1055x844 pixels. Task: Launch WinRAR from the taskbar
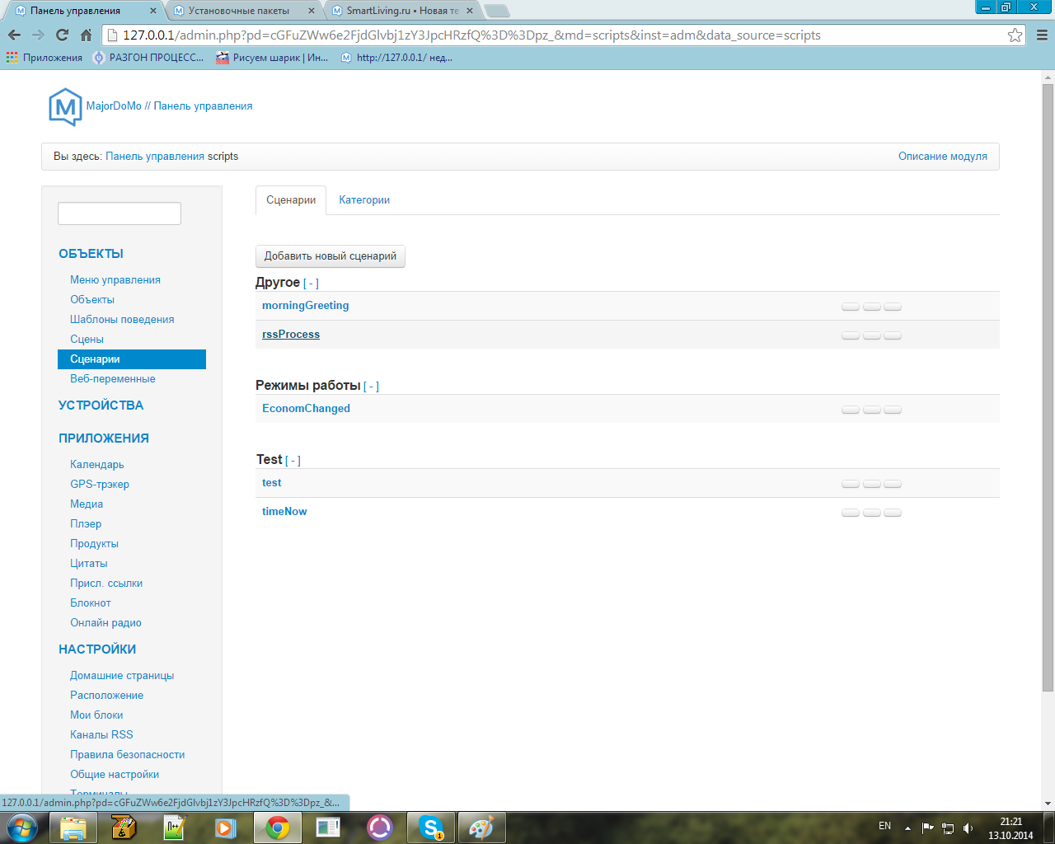pyautogui.click(x=124, y=828)
